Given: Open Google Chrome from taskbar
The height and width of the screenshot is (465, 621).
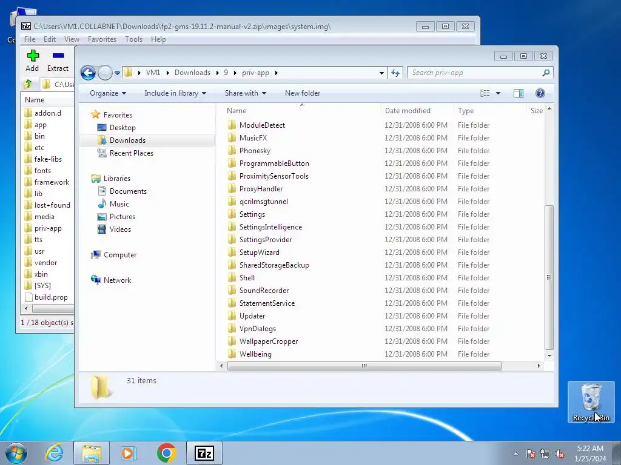Looking at the screenshot, I should point(166,453).
